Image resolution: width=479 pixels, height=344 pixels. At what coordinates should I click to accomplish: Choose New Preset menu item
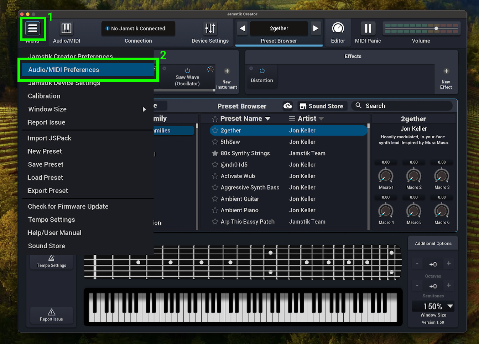(88, 151)
